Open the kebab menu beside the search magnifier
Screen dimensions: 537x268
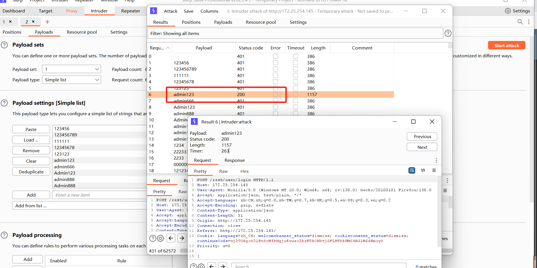pyautogui.click(x=529, y=22)
